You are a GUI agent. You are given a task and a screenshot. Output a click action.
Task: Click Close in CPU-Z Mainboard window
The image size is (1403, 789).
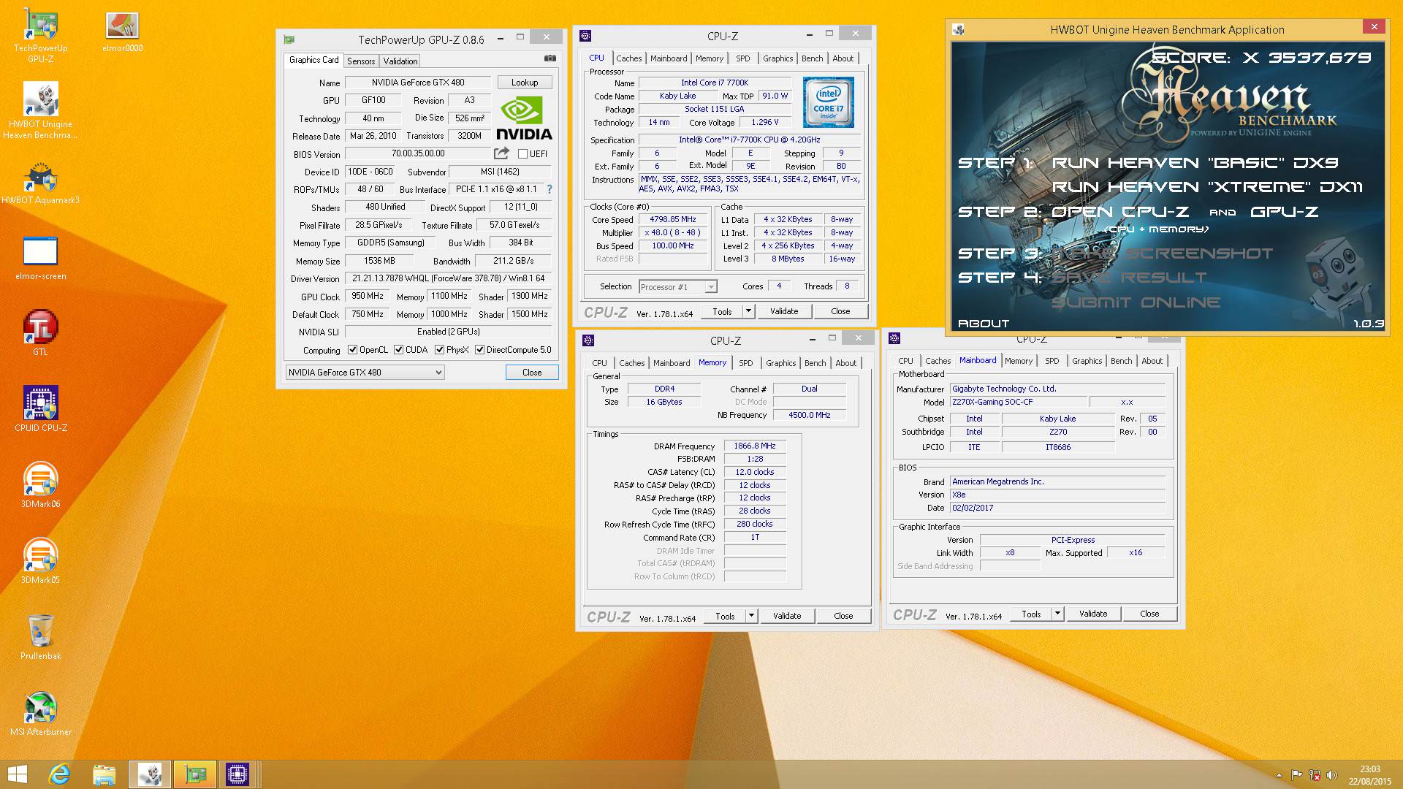coord(1149,614)
